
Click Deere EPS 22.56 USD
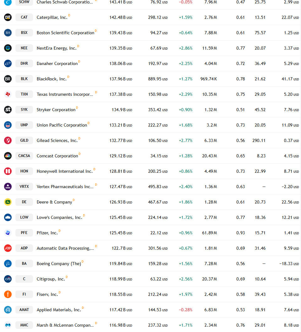[x=290, y=202]
